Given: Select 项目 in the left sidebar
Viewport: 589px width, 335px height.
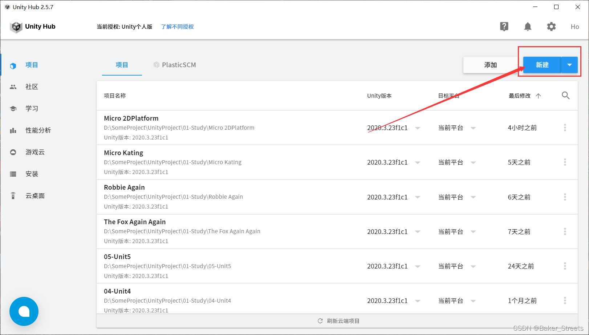Looking at the screenshot, I should point(32,65).
